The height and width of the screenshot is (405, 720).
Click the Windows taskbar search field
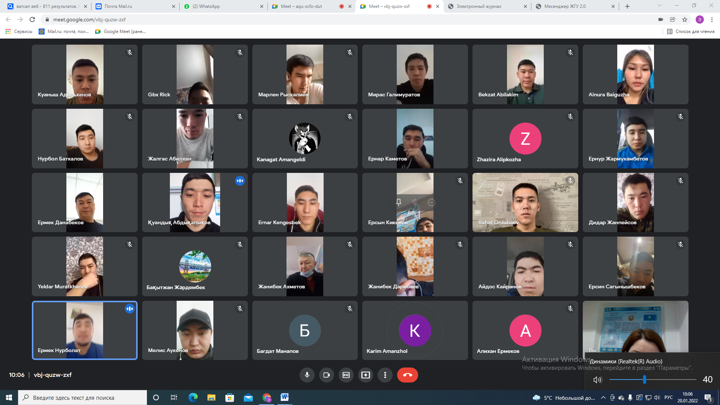(82, 397)
